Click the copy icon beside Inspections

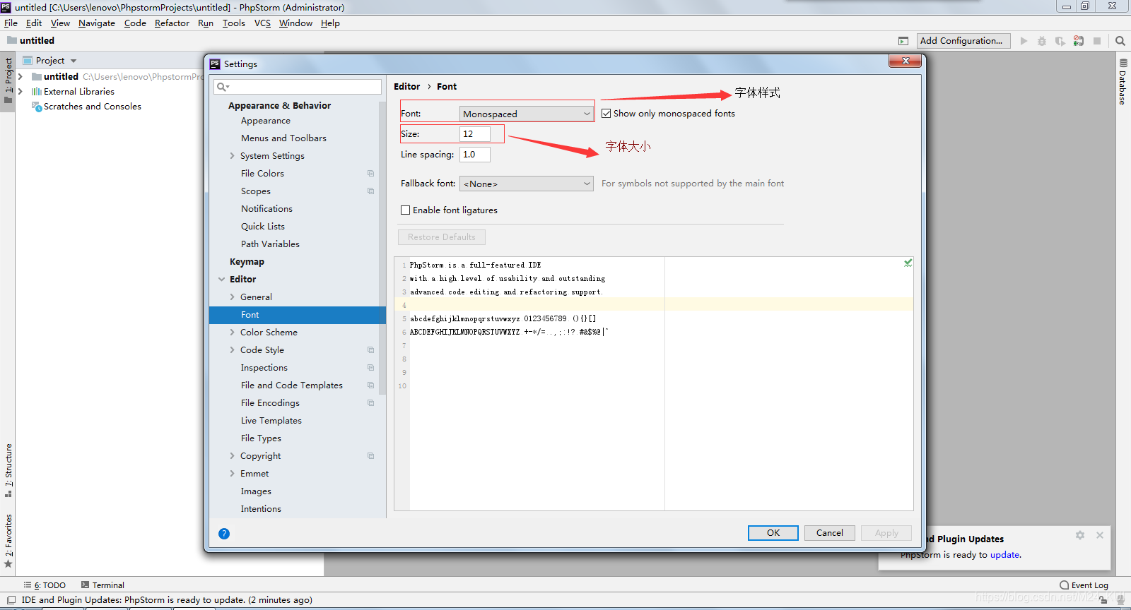[370, 367]
